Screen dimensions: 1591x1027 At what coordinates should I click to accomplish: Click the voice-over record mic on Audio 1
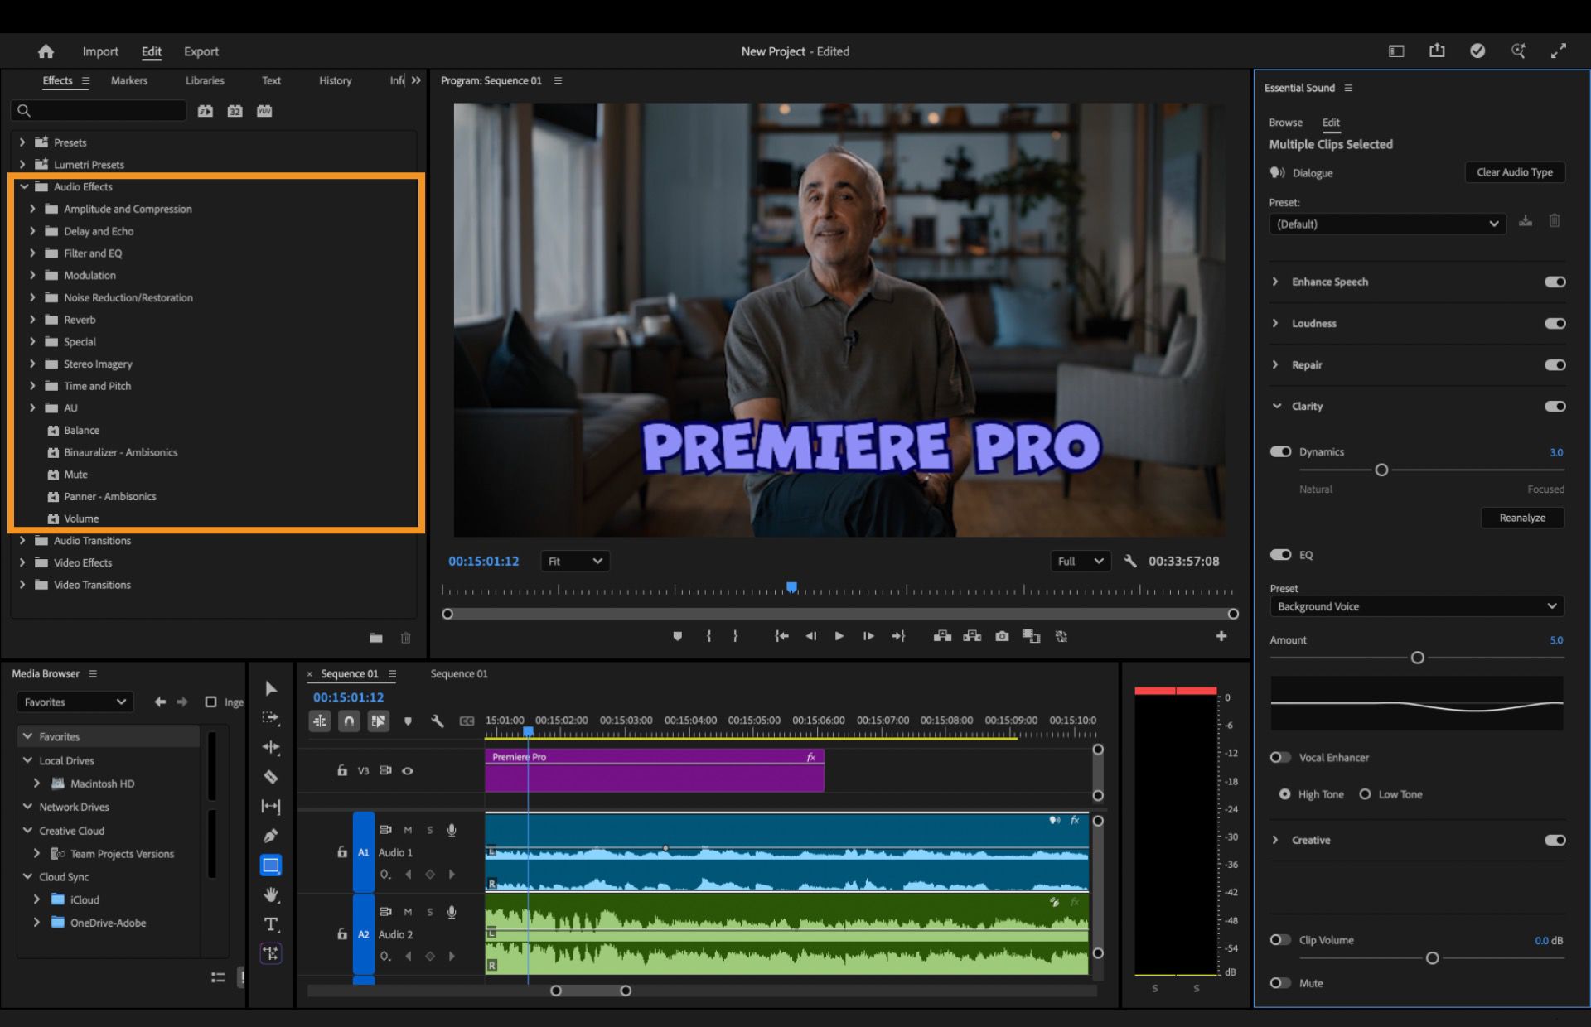click(x=452, y=829)
